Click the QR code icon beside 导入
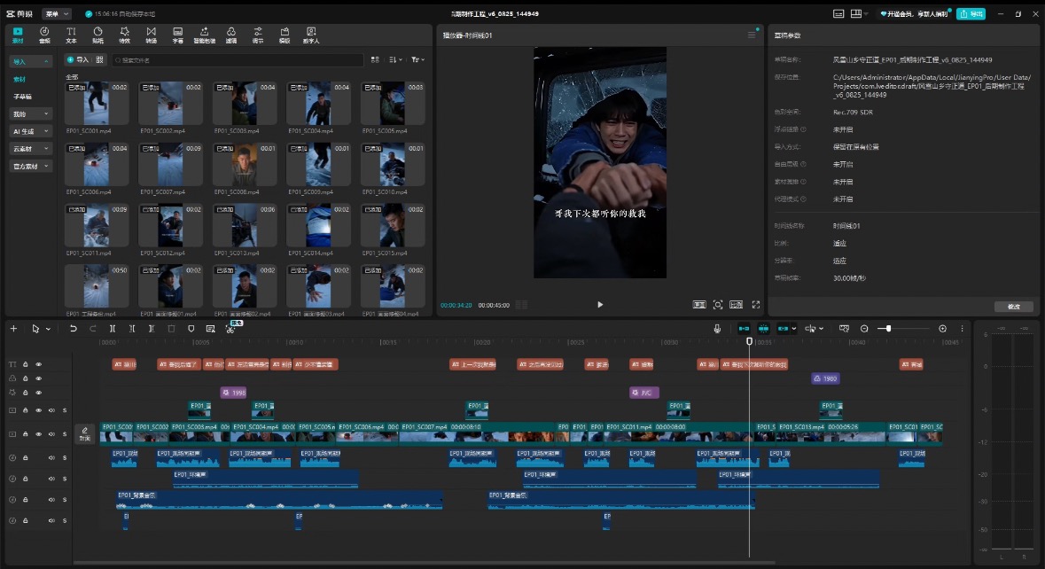1045x569 pixels. pos(99,60)
